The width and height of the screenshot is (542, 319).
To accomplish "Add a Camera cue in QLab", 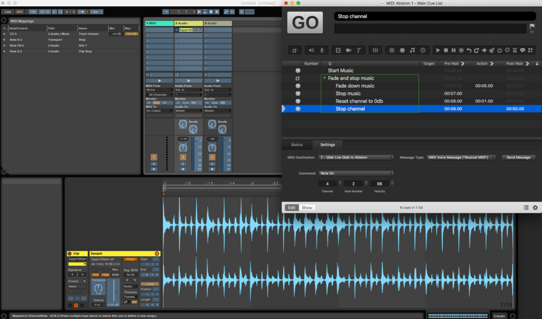I will coord(348,50).
